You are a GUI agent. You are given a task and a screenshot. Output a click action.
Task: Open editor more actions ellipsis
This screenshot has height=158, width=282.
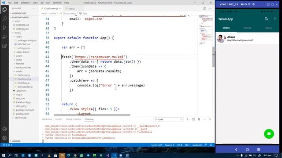pos(210,8)
